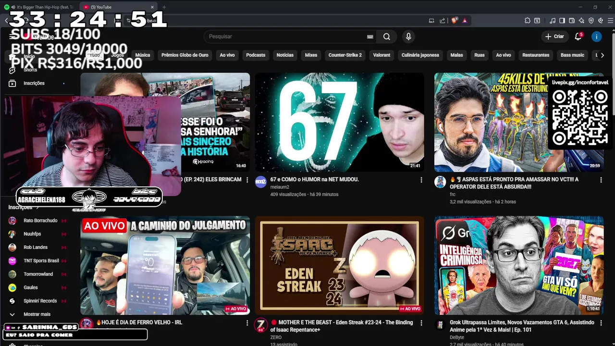Viewport: 615px width, 346px height.
Task: Click the new tab plus button
Action: coord(164,7)
